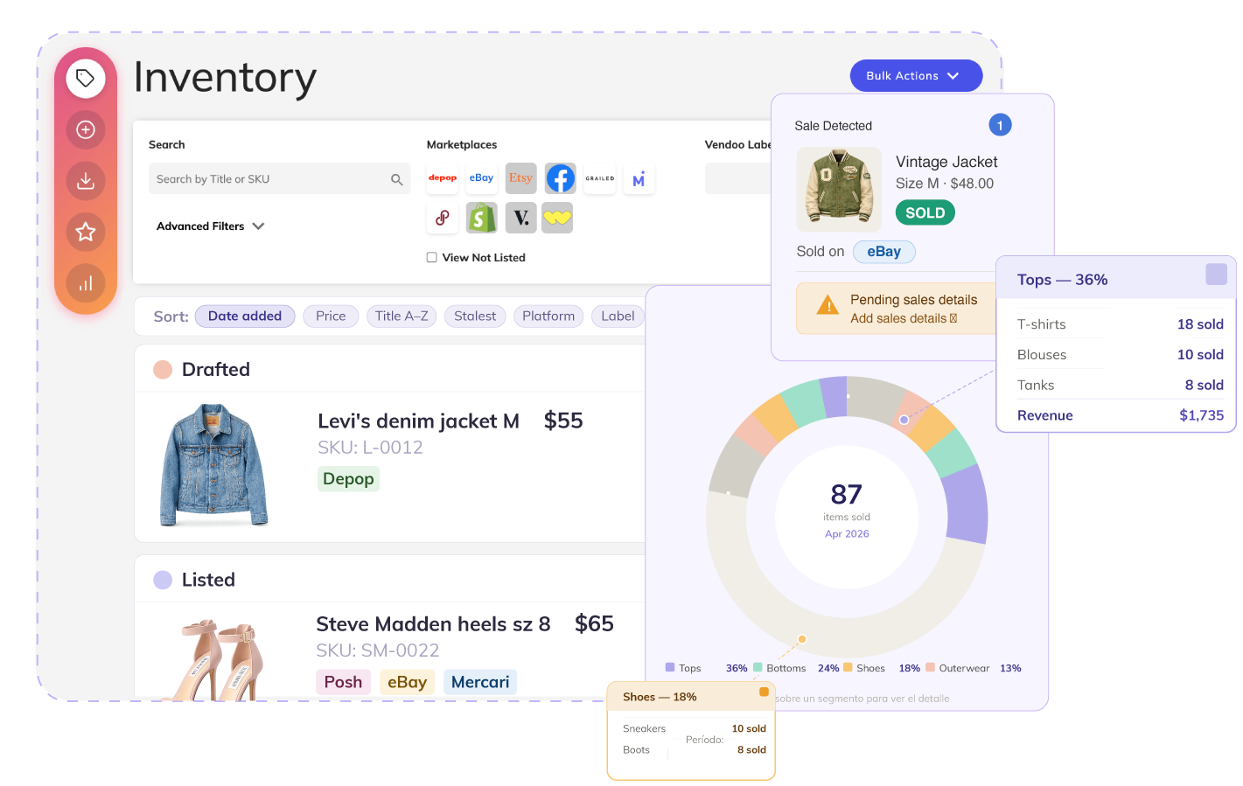This screenshot has width=1243, height=786.
Task: Select the eBay marketplace icon
Action: [482, 178]
